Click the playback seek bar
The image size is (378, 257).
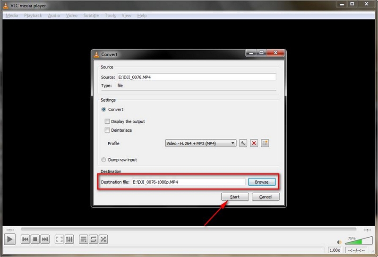pyautogui.click(x=189, y=229)
